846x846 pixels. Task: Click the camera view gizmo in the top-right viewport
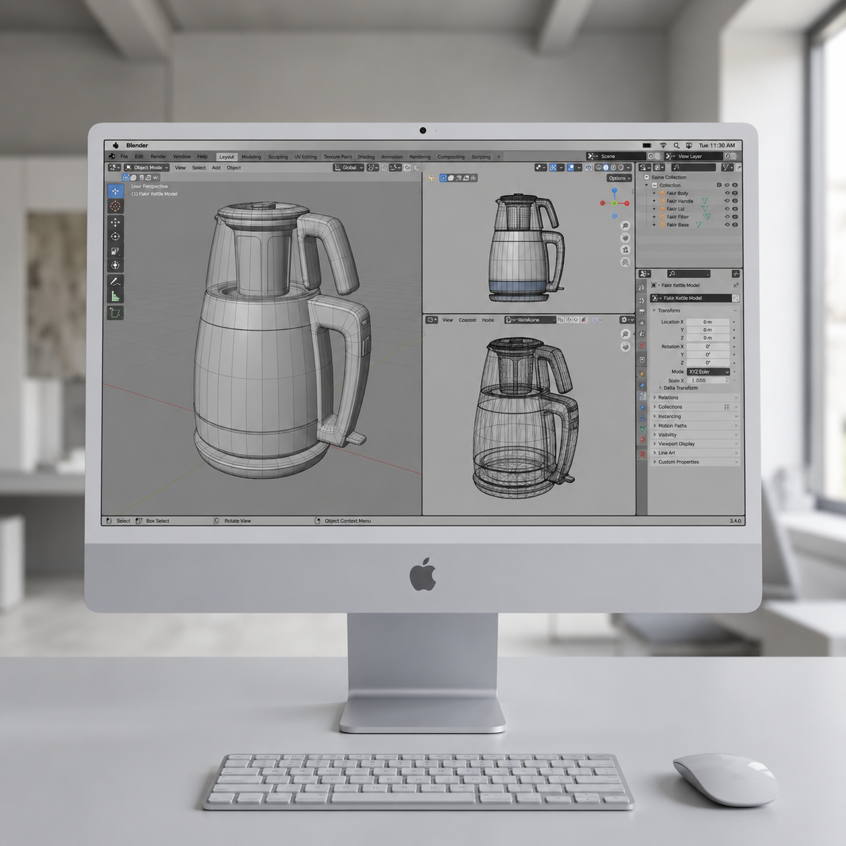(x=625, y=250)
